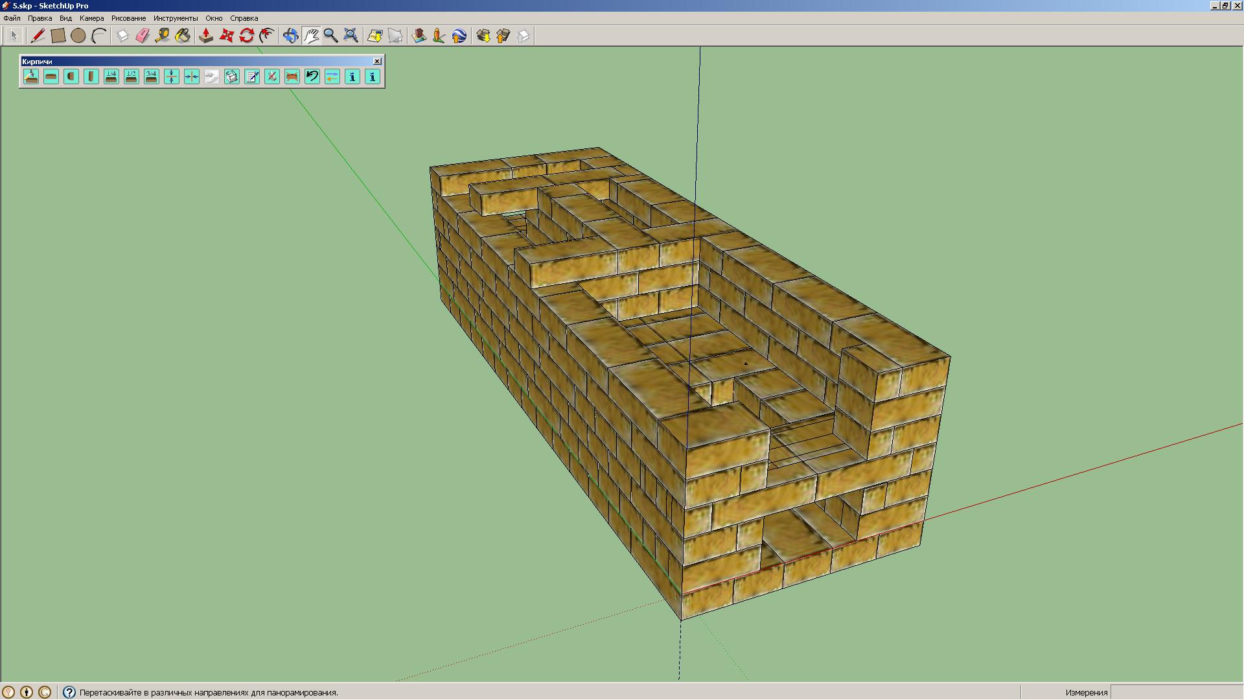Screen dimensions: 1244x700
Task: Click the undo arrow in Кирпичи toolbar
Action: [312, 76]
